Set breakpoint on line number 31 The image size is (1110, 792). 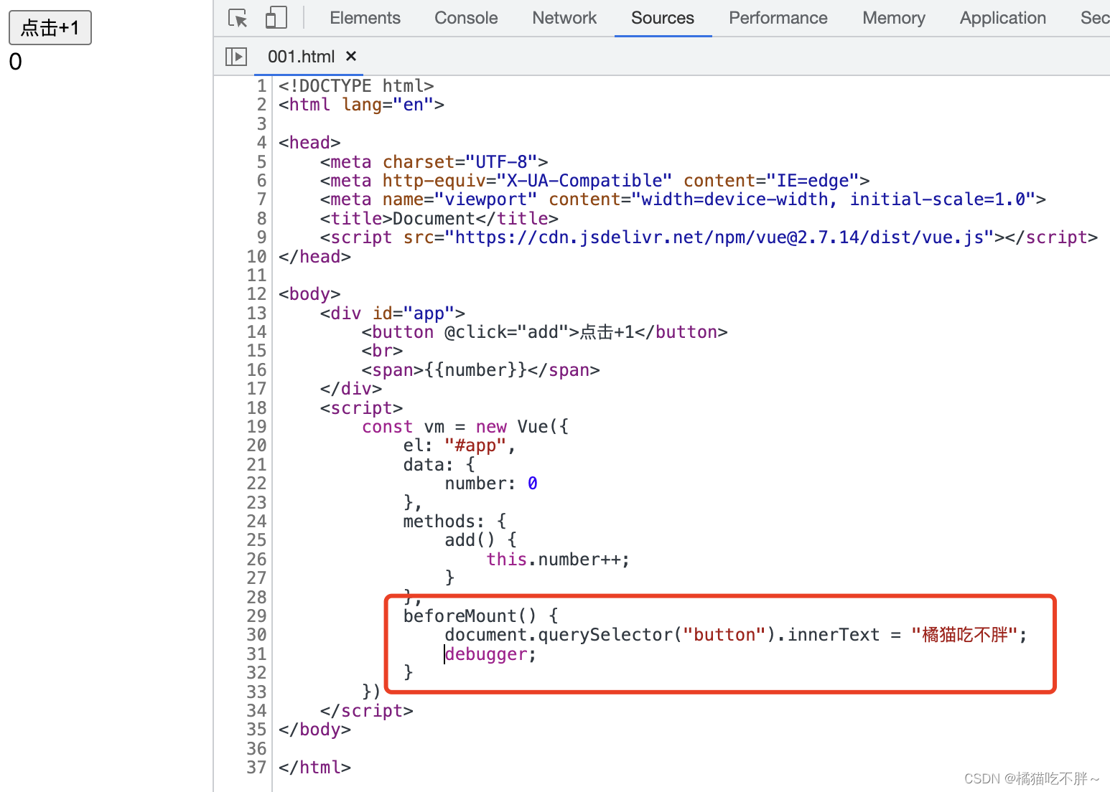tap(256, 654)
